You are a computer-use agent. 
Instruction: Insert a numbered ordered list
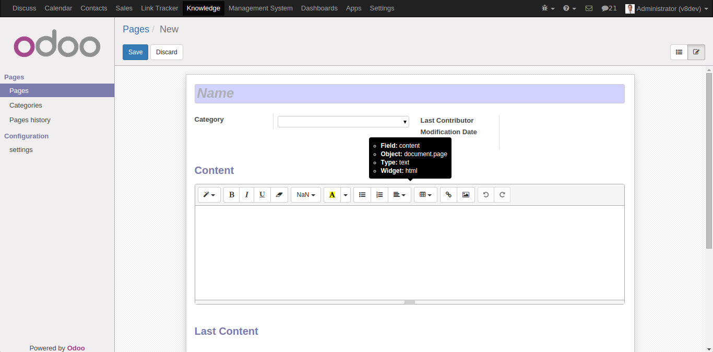coord(379,195)
